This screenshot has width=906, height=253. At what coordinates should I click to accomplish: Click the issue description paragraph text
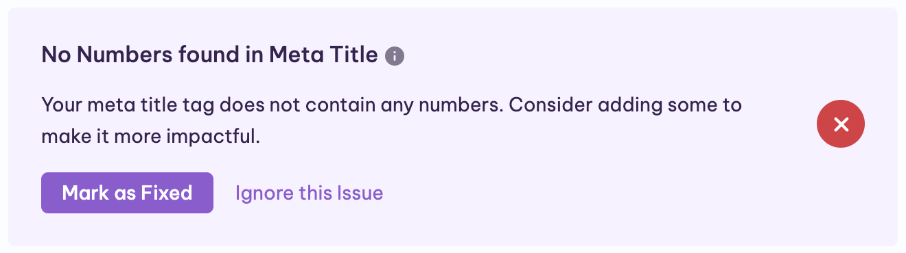[392, 121]
